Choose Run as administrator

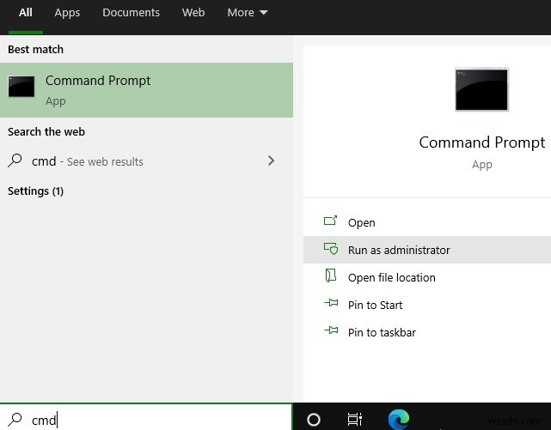[399, 250]
